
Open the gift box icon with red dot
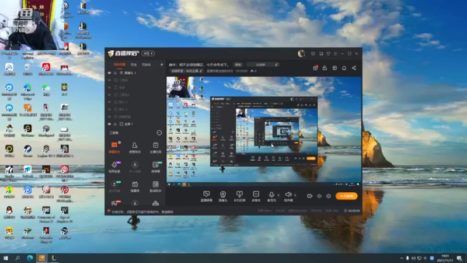(315, 68)
